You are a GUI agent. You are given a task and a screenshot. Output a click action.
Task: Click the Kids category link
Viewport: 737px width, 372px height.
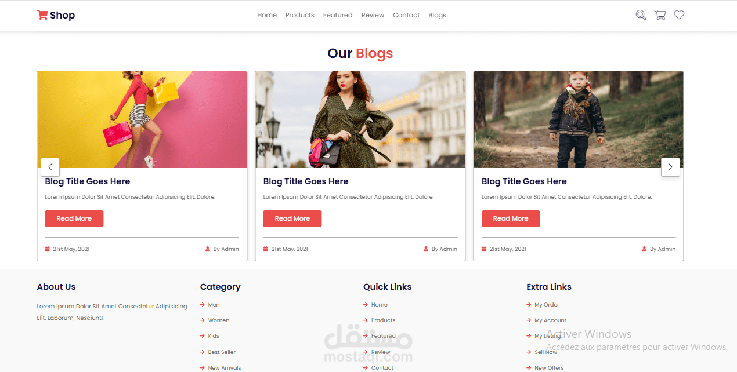[210, 336]
